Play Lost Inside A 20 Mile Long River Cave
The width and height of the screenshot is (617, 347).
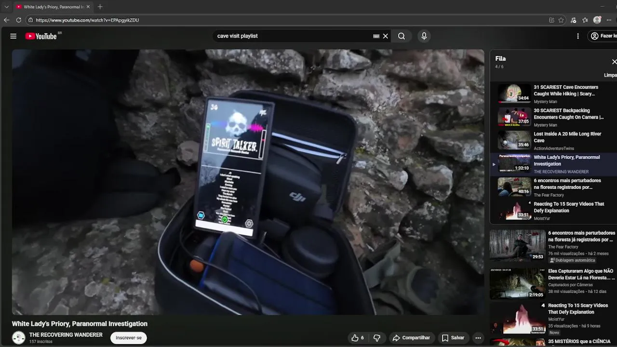click(553, 141)
